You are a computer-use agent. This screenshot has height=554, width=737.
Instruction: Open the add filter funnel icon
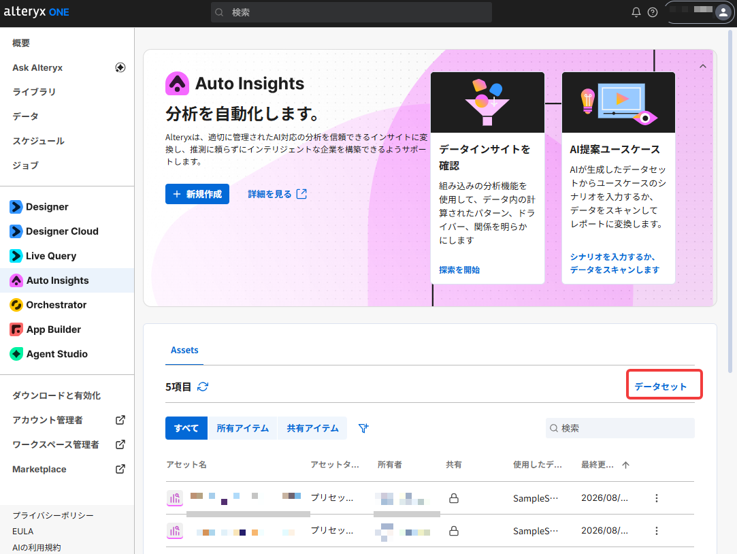point(363,428)
